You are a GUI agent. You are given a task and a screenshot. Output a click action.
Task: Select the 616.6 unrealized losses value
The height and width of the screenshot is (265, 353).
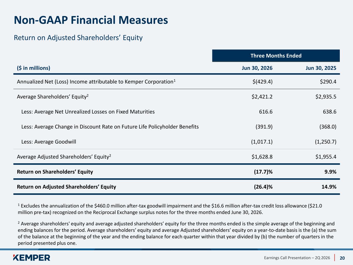tap(266, 112)
